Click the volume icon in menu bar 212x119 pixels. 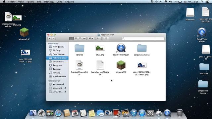(x=170, y=2)
